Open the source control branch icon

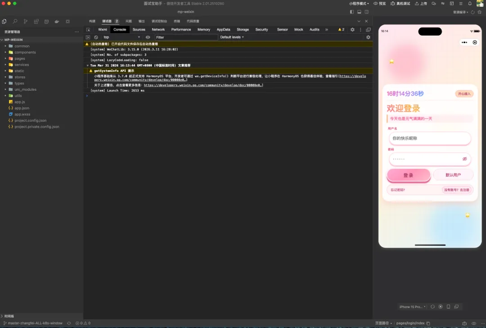25,22
